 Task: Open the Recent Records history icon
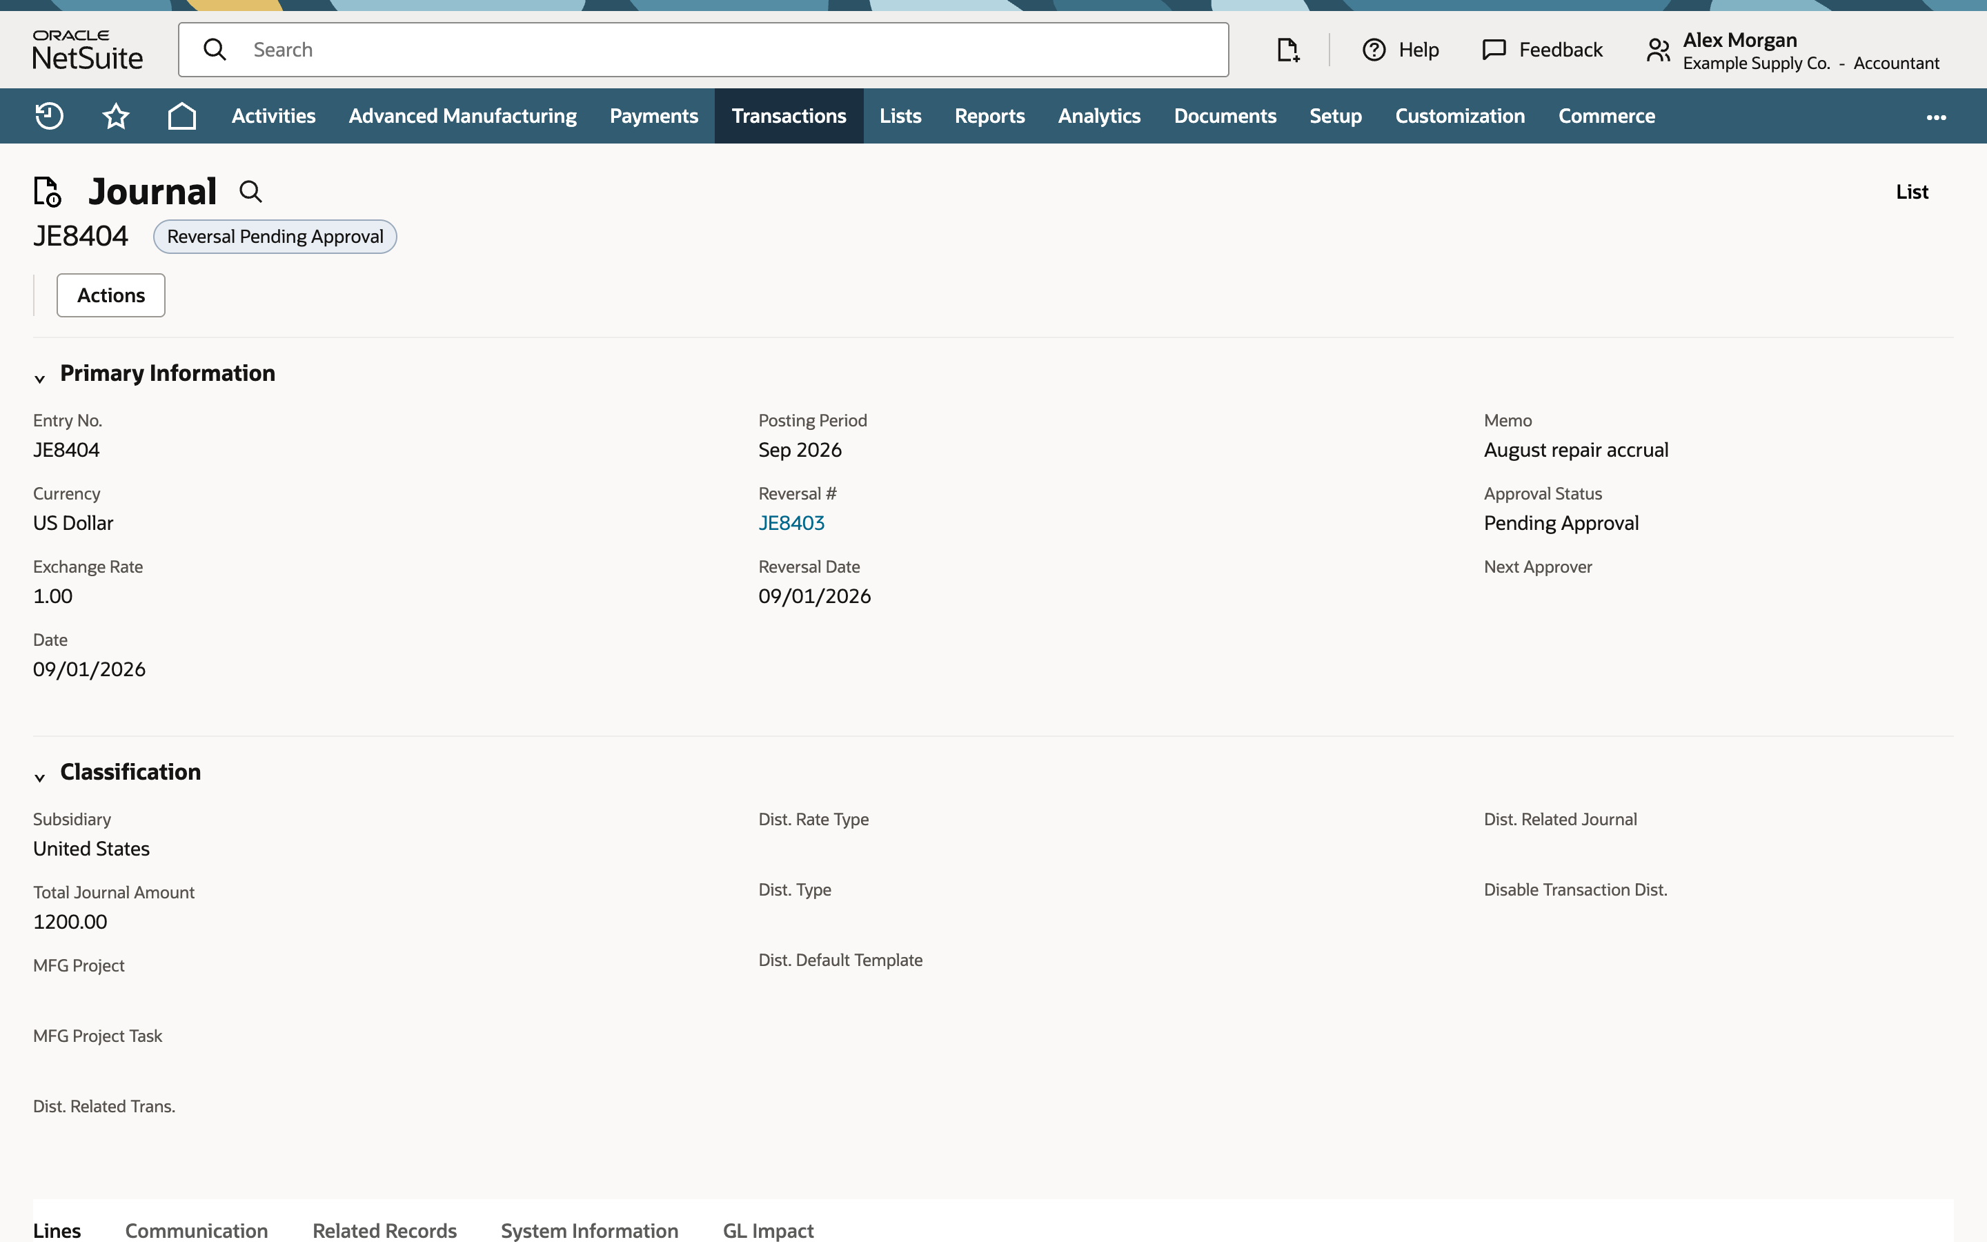[49, 116]
